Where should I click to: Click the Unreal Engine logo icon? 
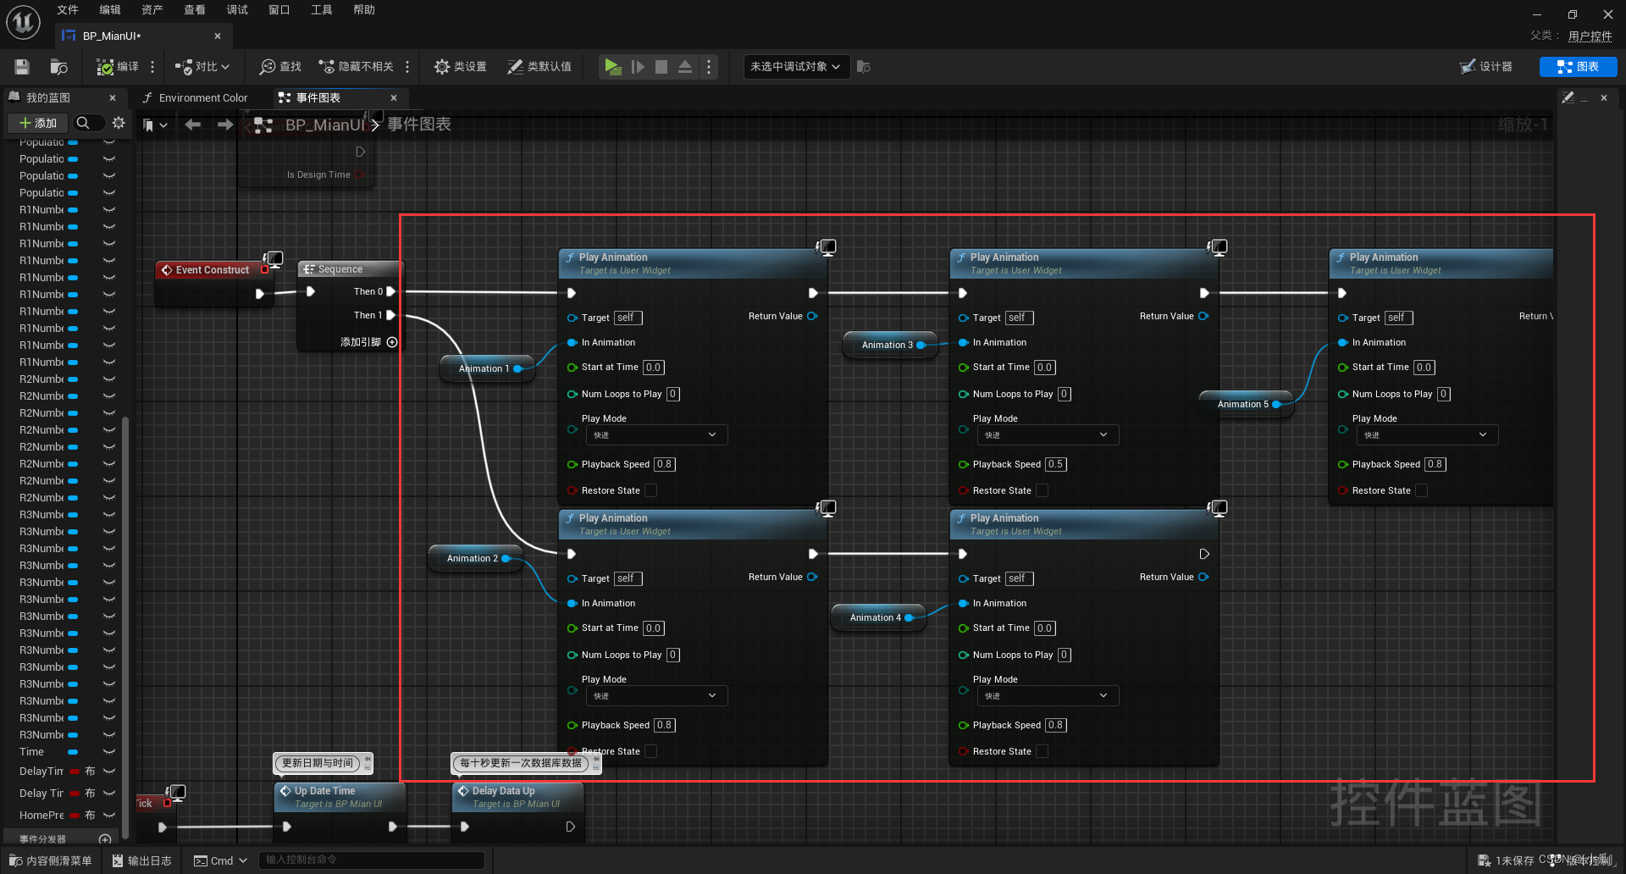coord(24,23)
